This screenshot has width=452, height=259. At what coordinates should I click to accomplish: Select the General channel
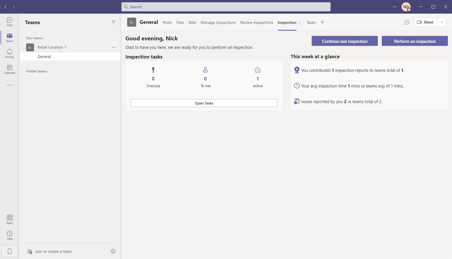click(x=70, y=57)
